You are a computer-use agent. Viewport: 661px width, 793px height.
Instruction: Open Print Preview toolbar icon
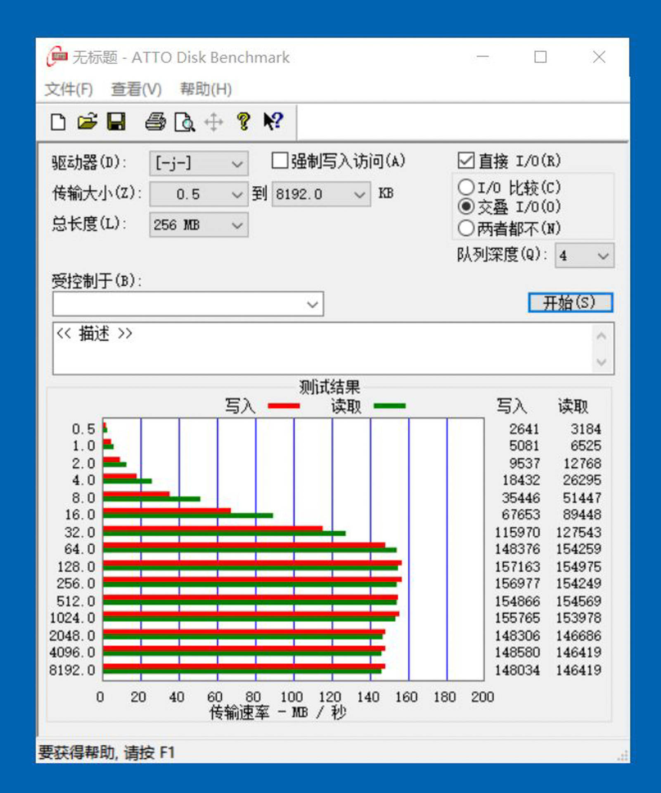click(x=185, y=122)
